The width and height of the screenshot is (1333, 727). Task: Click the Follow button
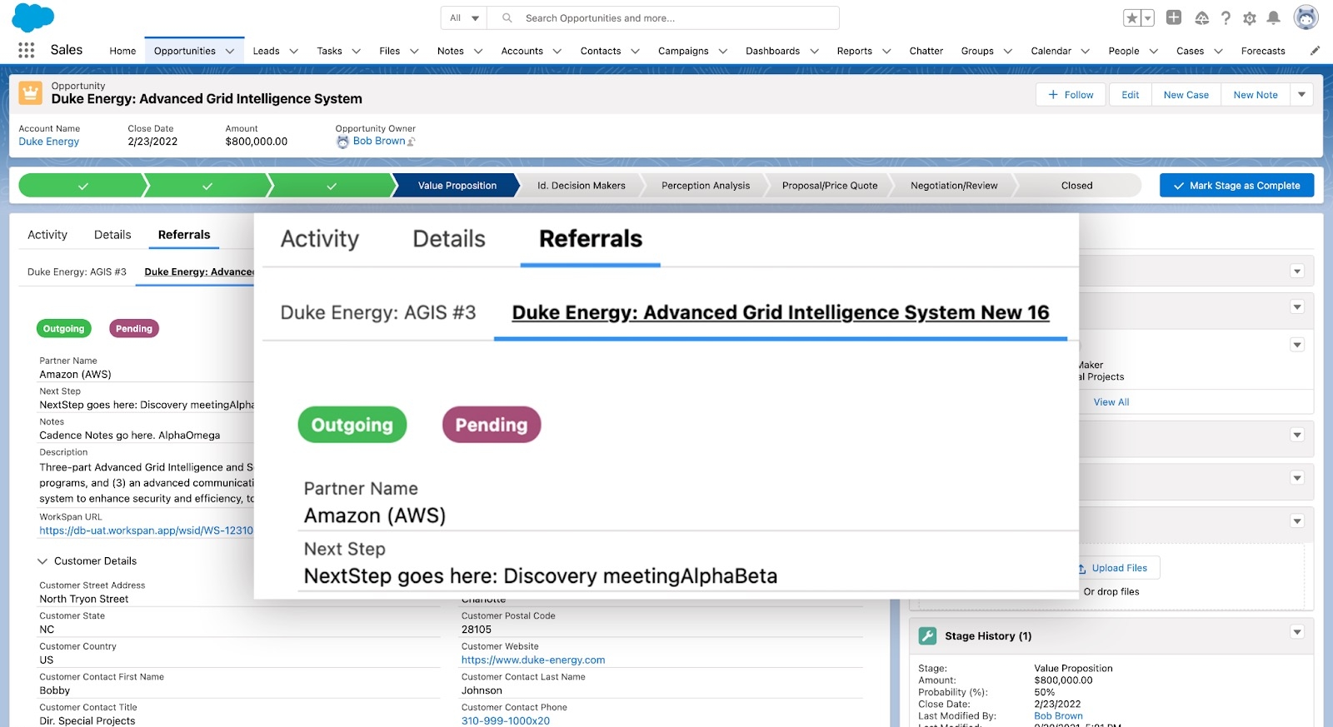[x=1071, y=95]
